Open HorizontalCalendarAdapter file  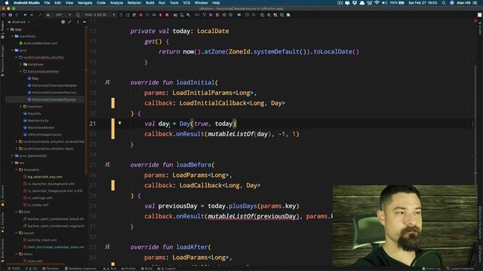52,85
